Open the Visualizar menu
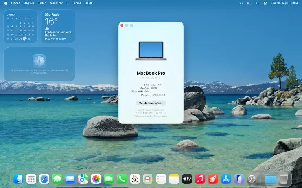The height and width of the screenshot is (188, 302). (x=56, y=3)
